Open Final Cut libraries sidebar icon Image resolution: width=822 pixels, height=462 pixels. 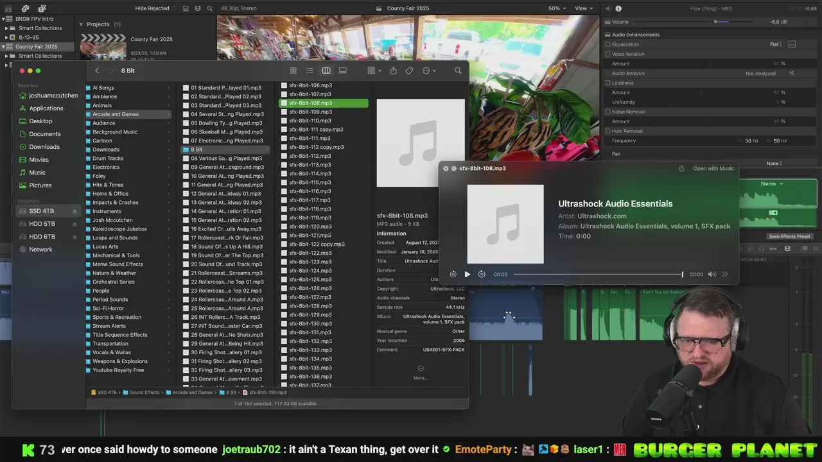point(8,8)
